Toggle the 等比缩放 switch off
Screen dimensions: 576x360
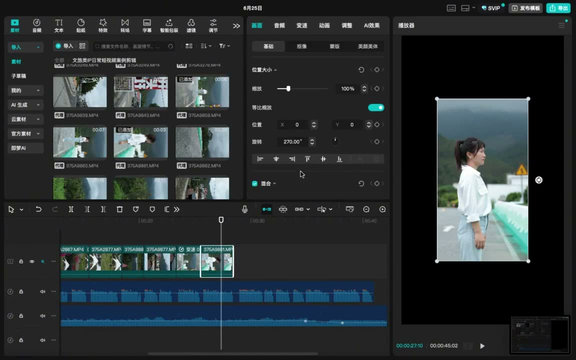(x=376, y=107)
